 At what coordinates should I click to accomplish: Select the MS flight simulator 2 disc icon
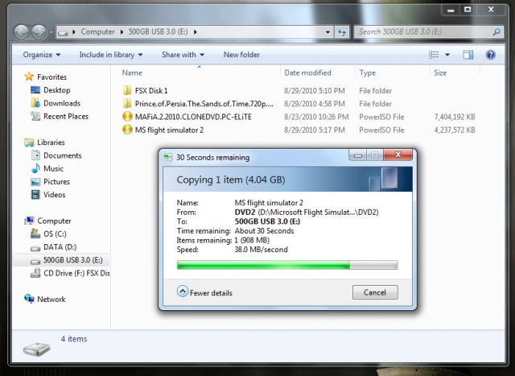[127, 130]
